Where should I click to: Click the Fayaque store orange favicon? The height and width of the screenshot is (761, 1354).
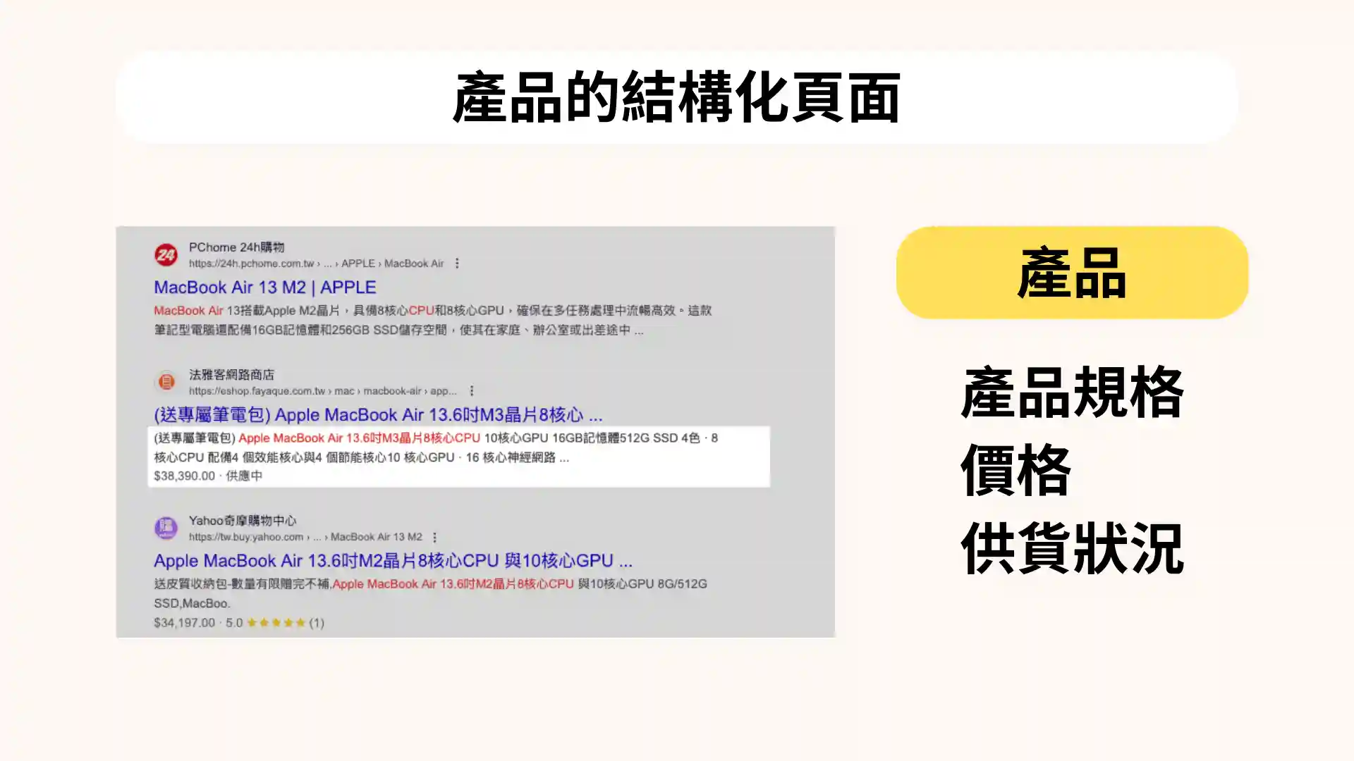tap(166, 382)
